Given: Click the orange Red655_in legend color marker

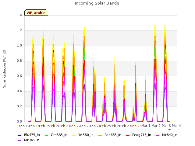Looking at the screenshot, I should pyautogui.click(x=100, y=135).
